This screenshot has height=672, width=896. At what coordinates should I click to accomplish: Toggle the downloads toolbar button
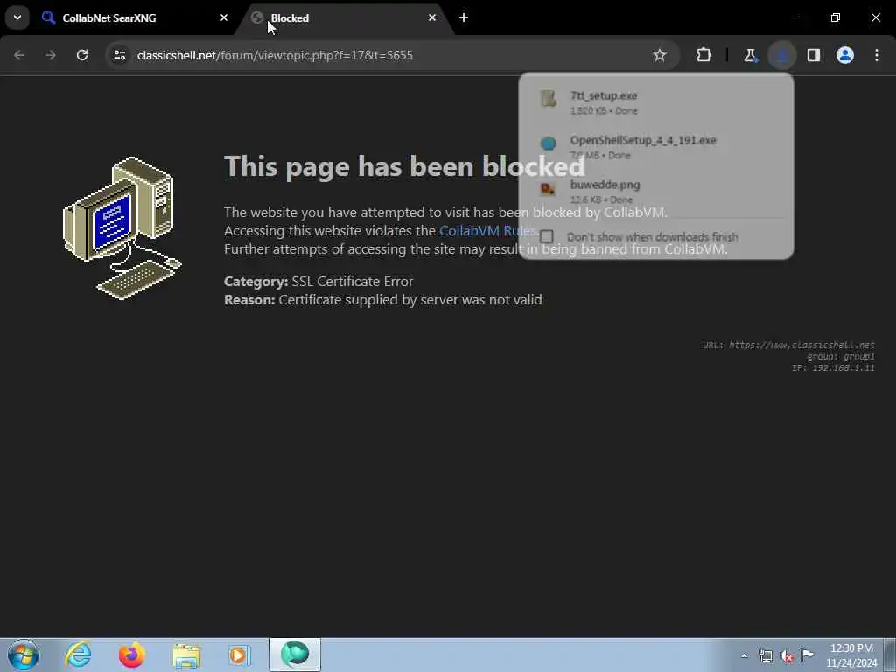[781, 55]
